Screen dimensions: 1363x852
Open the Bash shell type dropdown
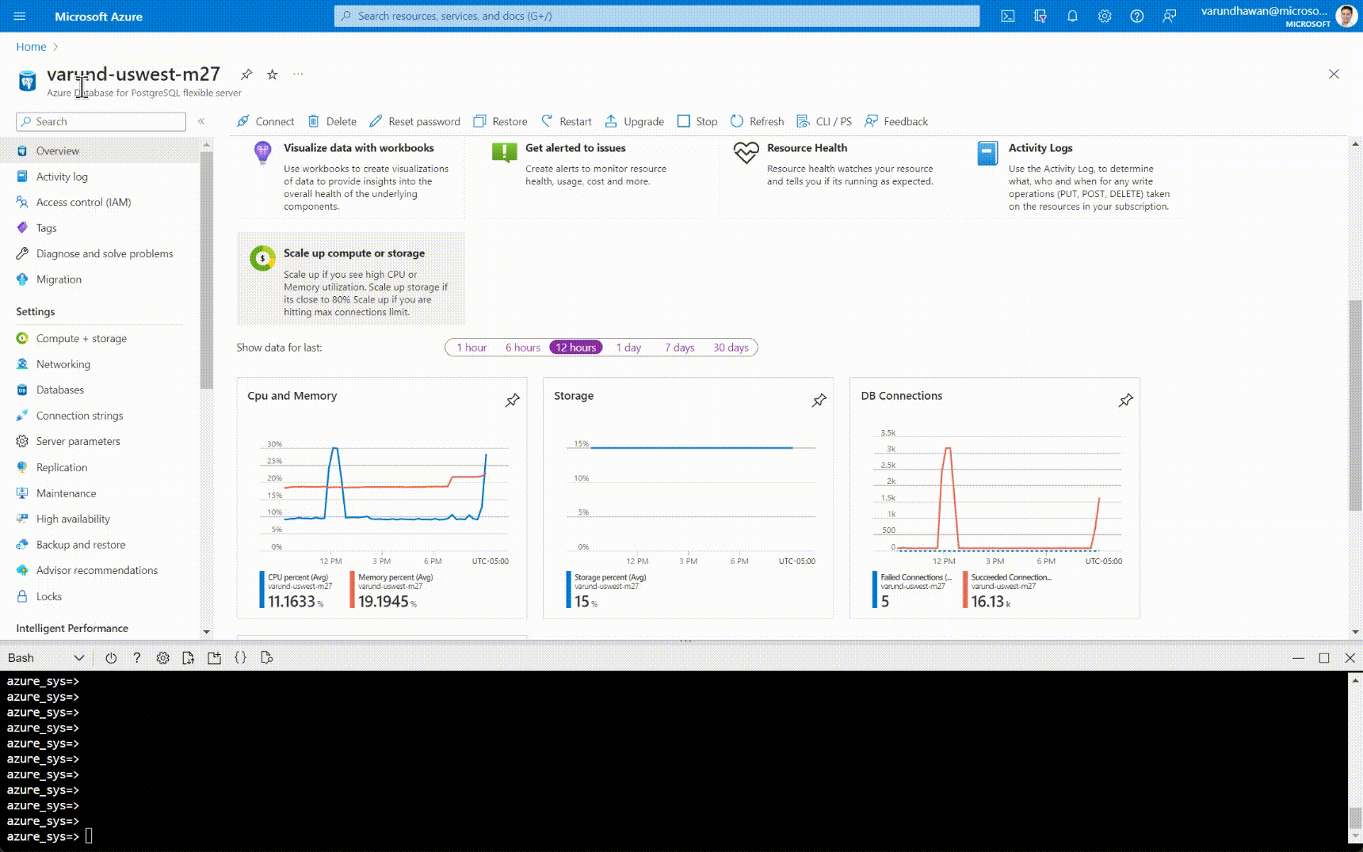46,658
